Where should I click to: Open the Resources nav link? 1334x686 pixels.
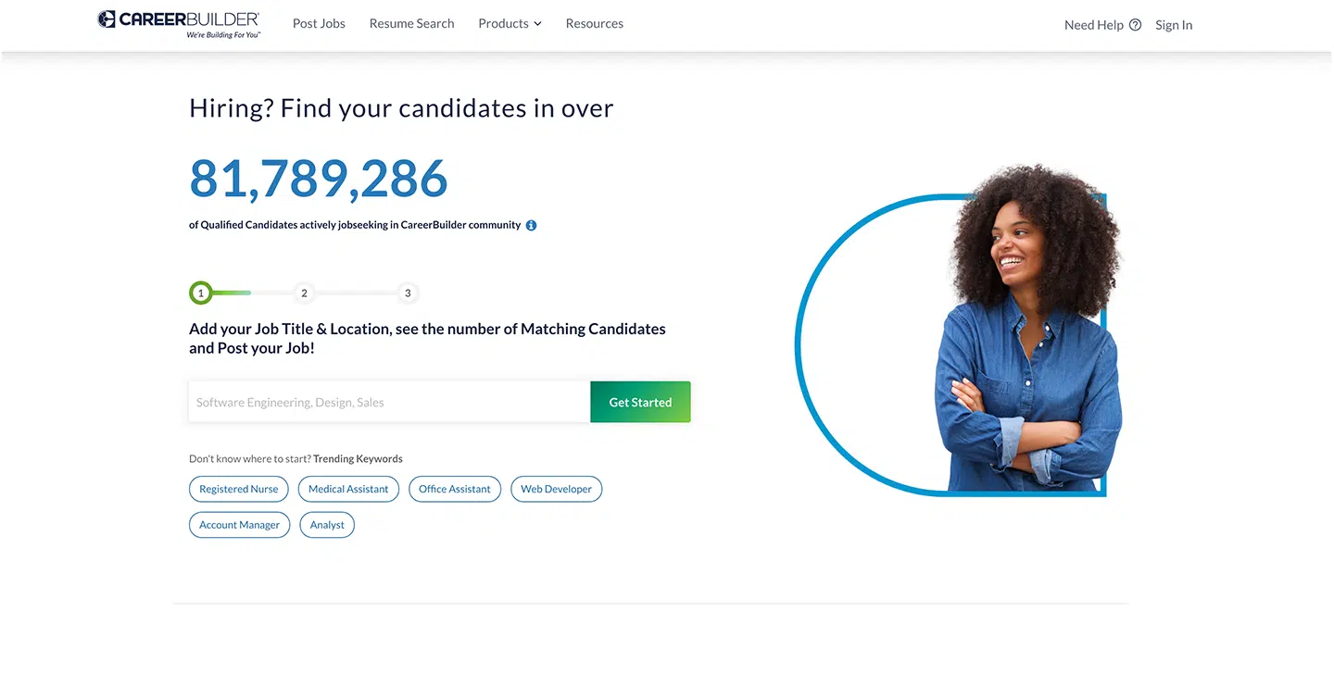[594, 23]
